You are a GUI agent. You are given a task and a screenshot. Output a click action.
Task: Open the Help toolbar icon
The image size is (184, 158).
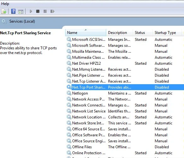coord(13,11)
